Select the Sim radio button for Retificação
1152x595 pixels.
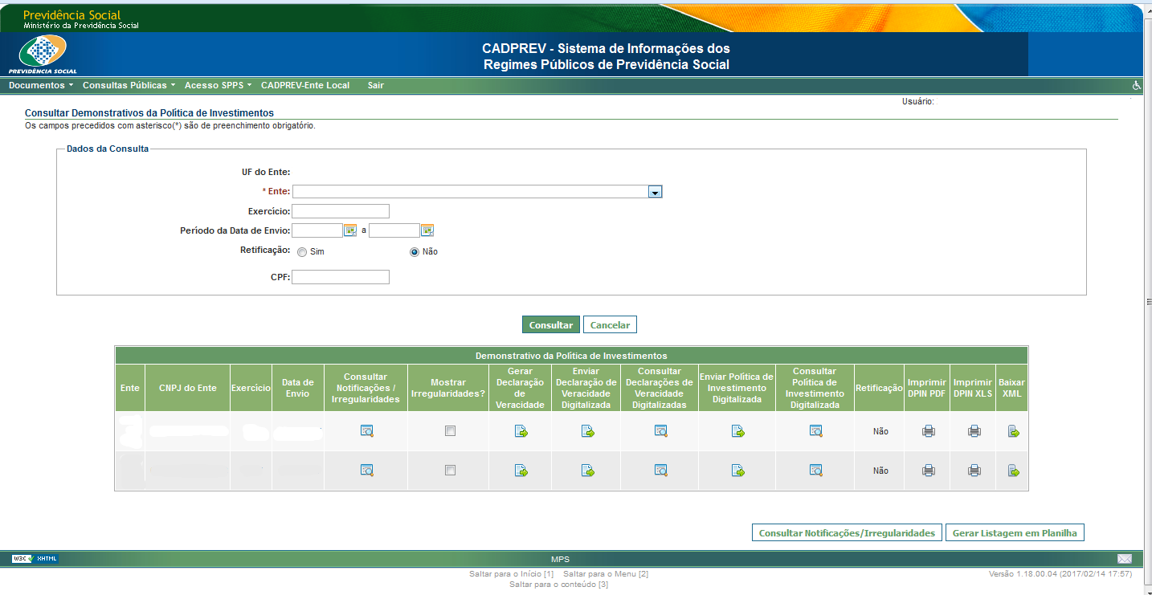pos(302,252)
